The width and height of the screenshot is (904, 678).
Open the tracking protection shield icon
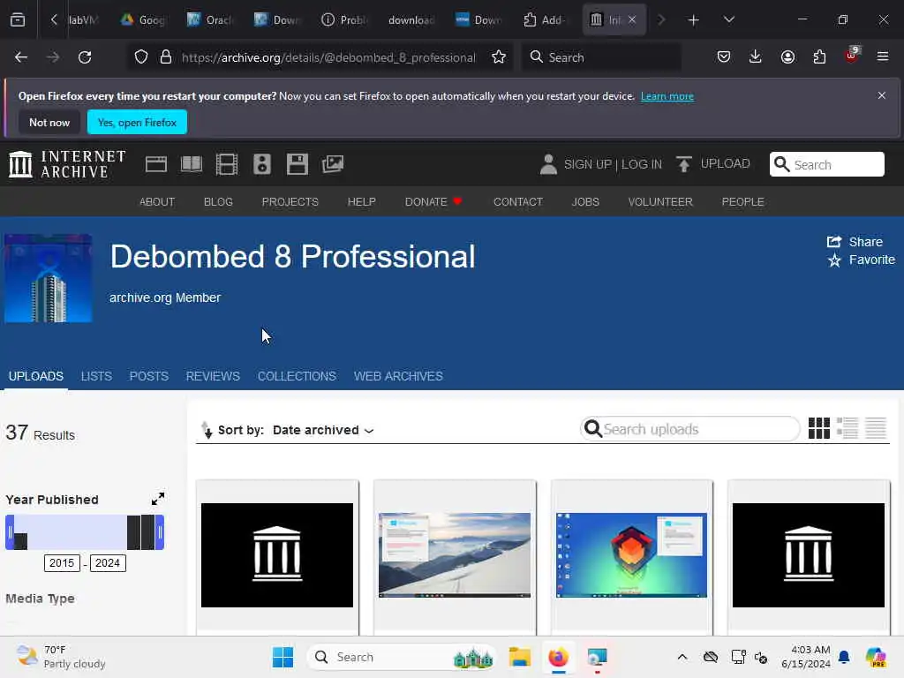pos(141,57)
